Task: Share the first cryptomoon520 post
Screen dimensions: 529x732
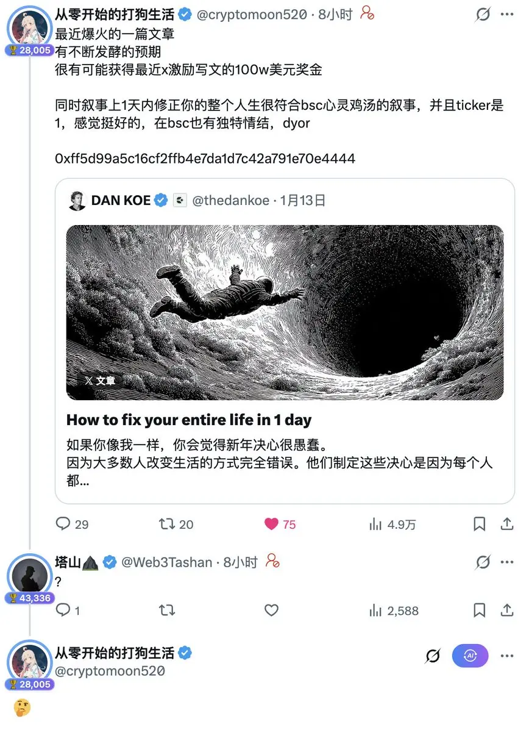Action: coord(507,524)
